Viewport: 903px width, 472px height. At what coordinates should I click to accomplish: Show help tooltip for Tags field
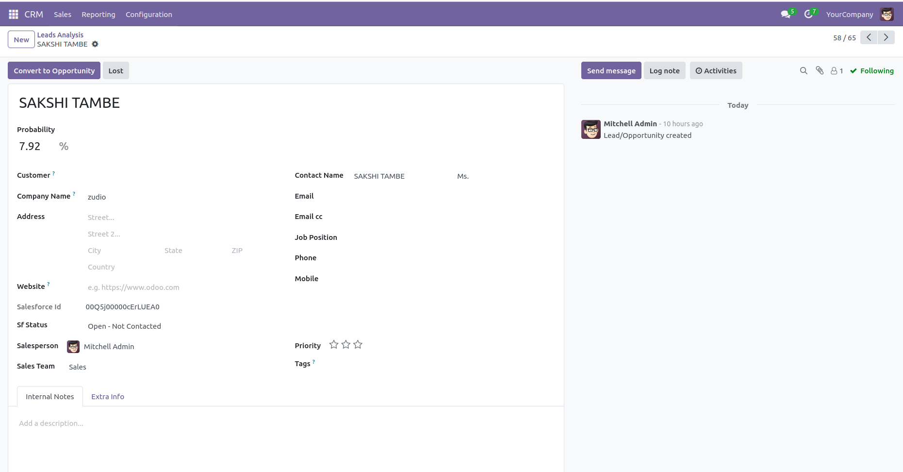tap(313, 361)
